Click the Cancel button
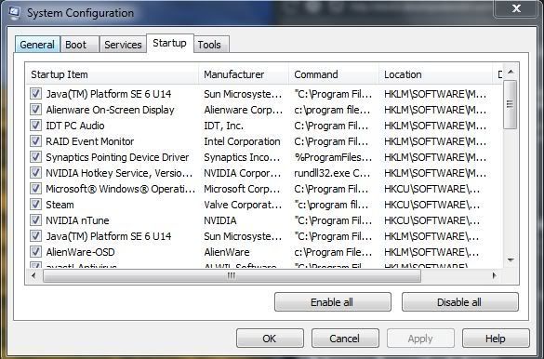Viewport: 544px width, 359px height. [345, 339]
